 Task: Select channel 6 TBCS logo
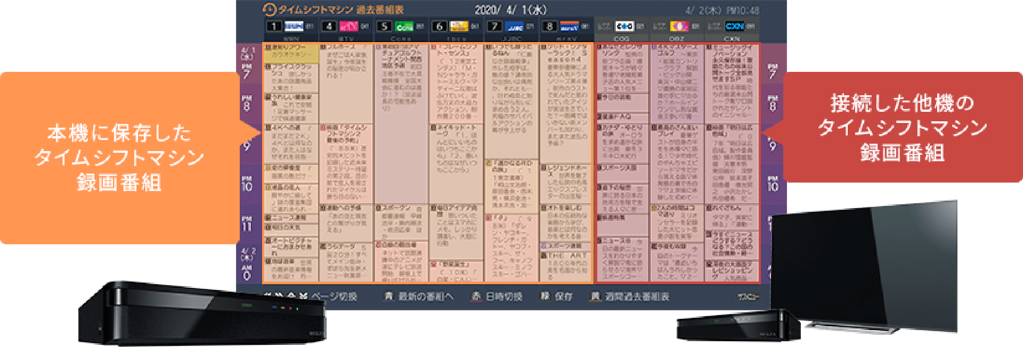pyautogui.click(x=459, y=26)
